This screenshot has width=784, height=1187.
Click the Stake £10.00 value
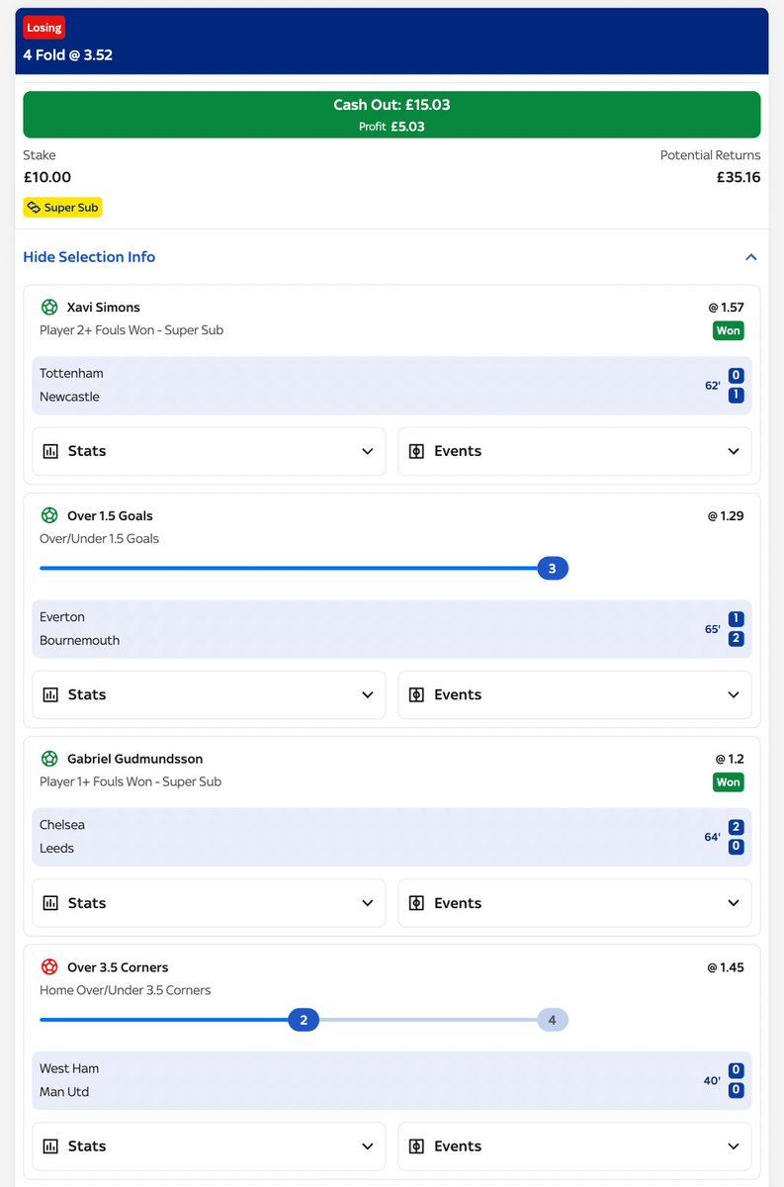[47, 178]
